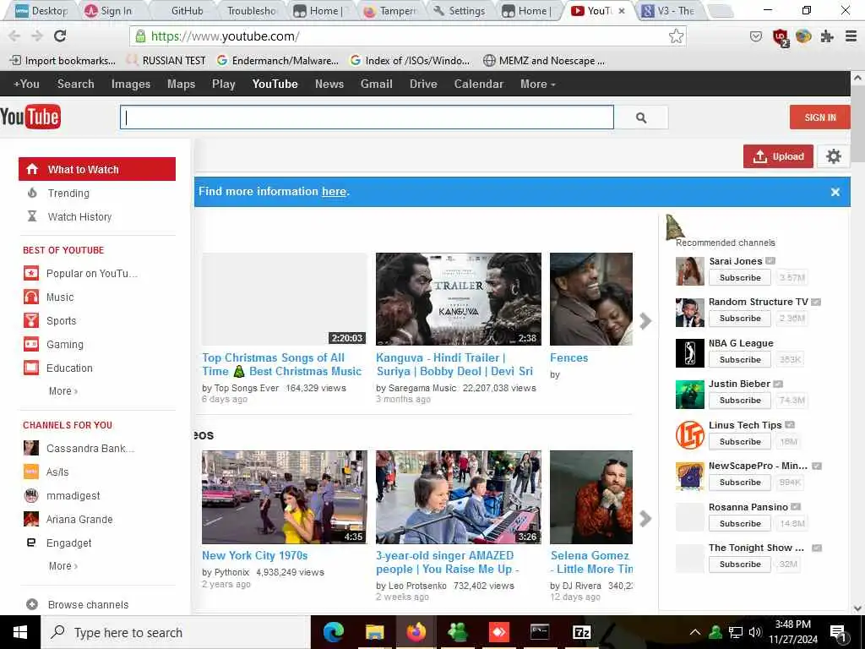Switch to the GitHub browser tab
This screenshot has width=865, height=649.
click(x=187, y=10)
